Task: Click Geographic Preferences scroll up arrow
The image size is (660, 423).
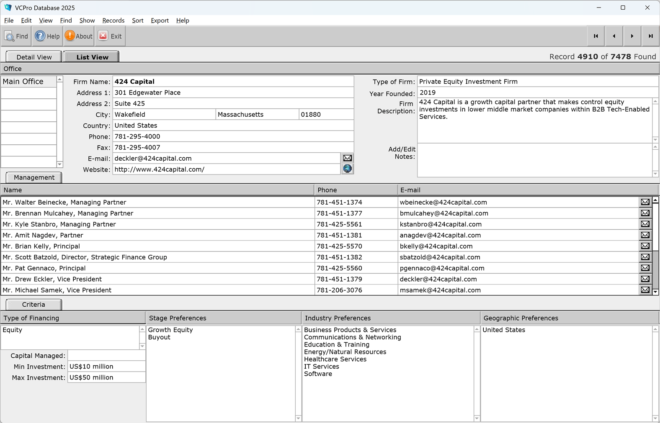Action: (655, 329)
